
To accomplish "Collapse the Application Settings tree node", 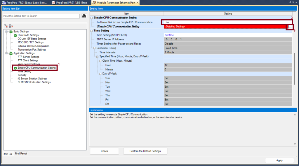I will [6, 53].
